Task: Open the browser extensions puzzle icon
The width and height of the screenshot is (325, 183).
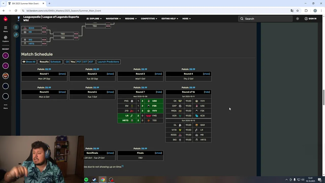Action: [x=306, y=11]
